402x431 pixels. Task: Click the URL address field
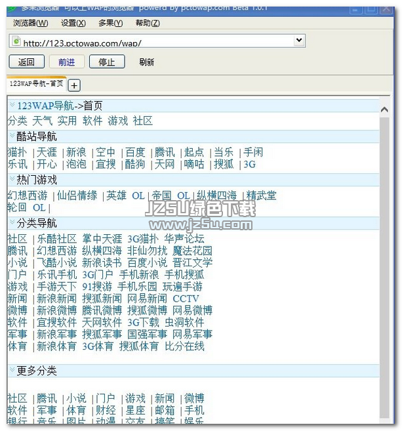point(158,42)
